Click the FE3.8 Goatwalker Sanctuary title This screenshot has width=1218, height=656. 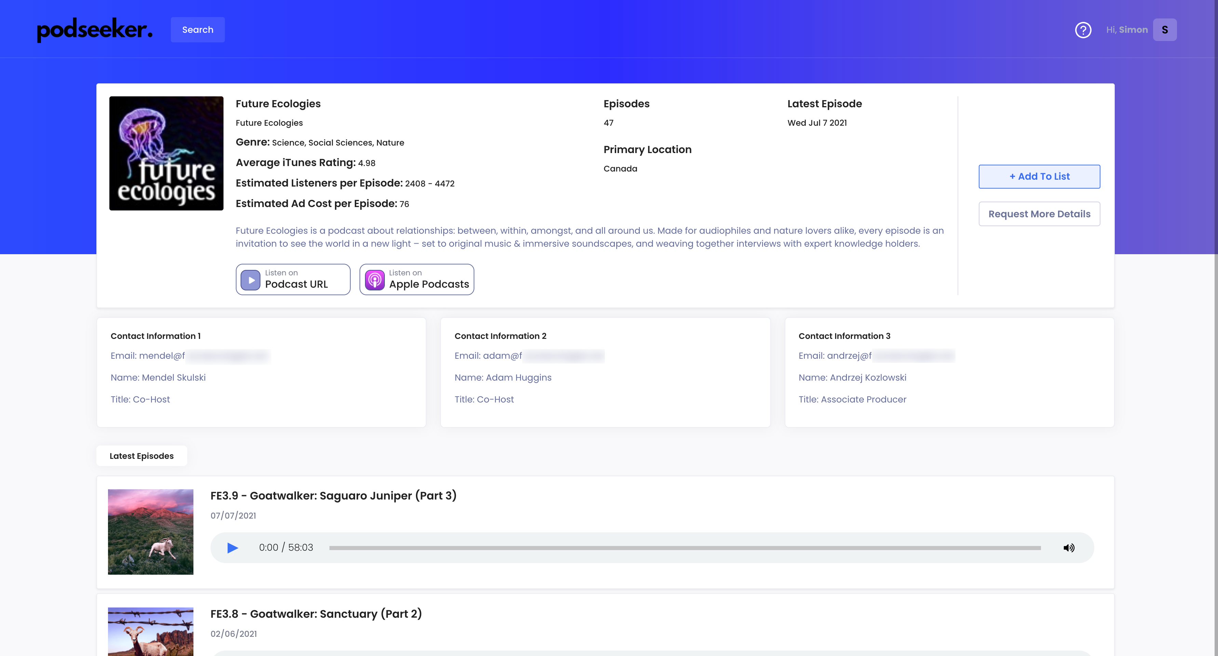[316, 614]
